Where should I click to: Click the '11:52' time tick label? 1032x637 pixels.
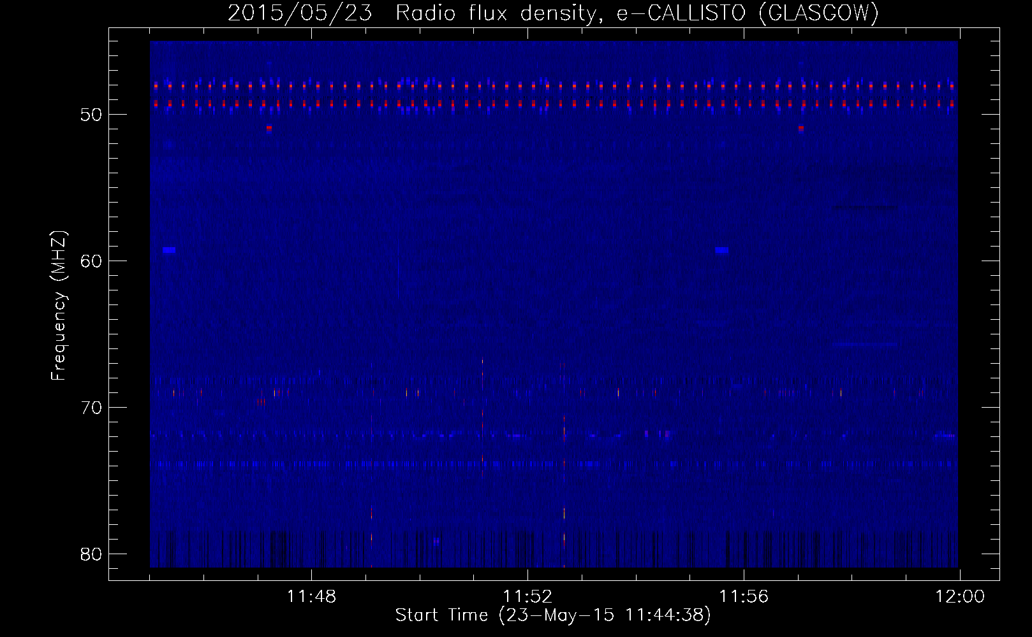pos(527,597)
